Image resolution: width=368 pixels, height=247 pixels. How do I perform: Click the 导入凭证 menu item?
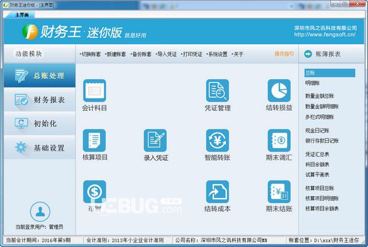pyautogui.click(x=166, y=54)
